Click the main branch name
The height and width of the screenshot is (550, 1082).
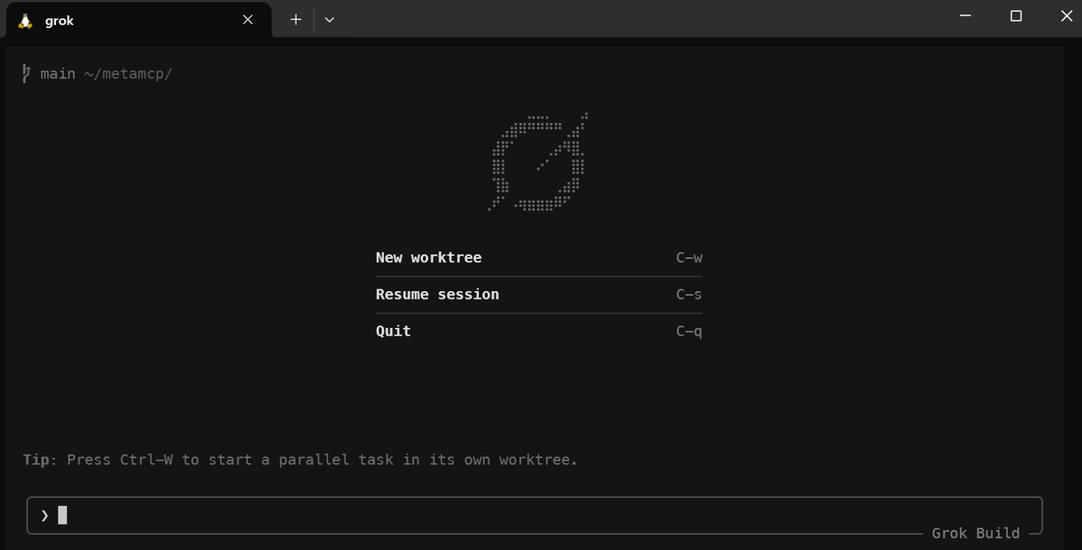click(x=58, y=74)
